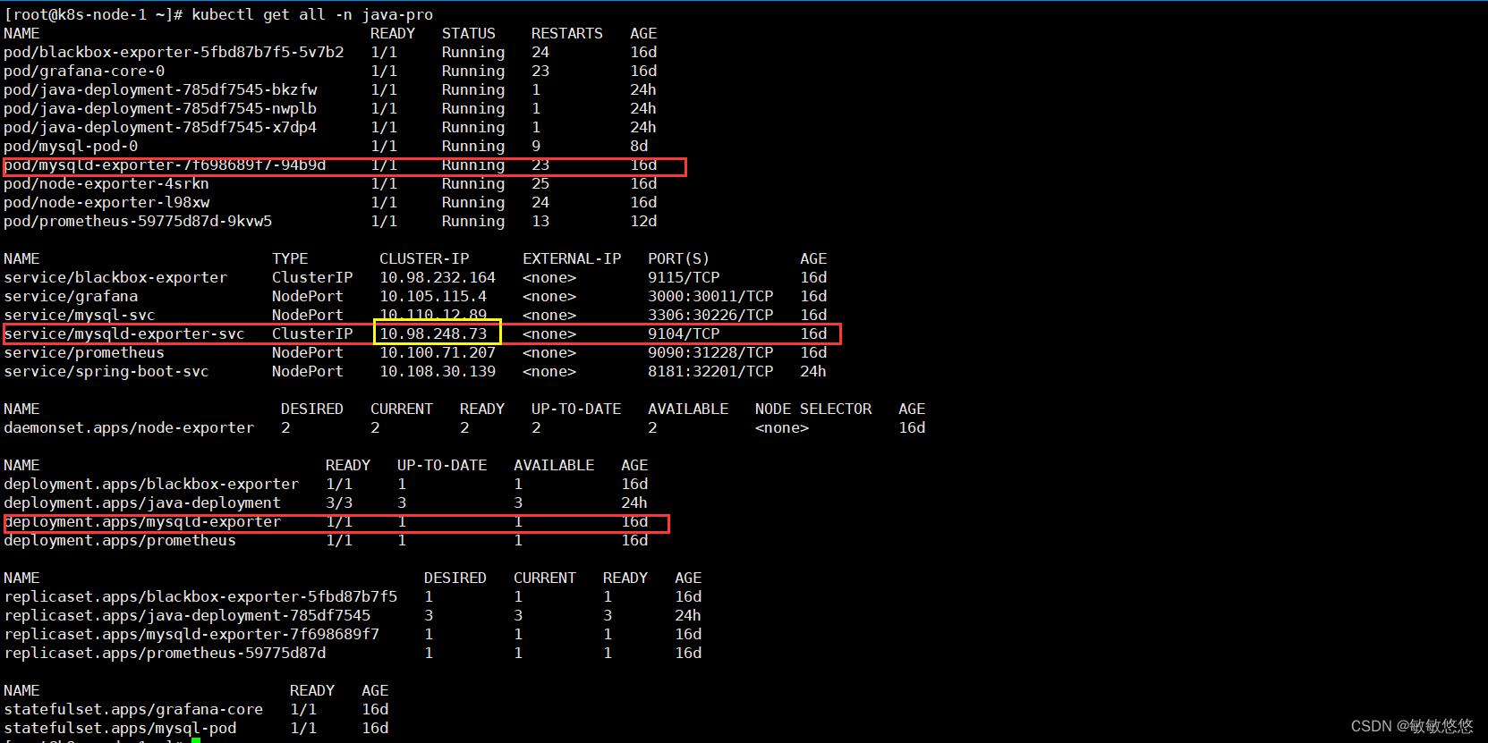1488x743 pixels.
Task: Select replicaset.apps/mysqld-exporter-7f698689f7 name
Action: click(191, 634)
